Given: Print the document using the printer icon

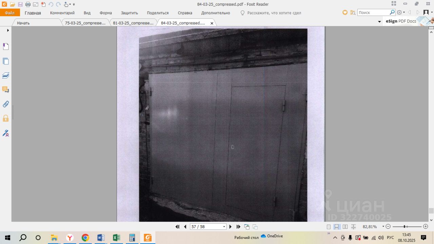Looking at the screenshot, I should [x=28, y=4].
